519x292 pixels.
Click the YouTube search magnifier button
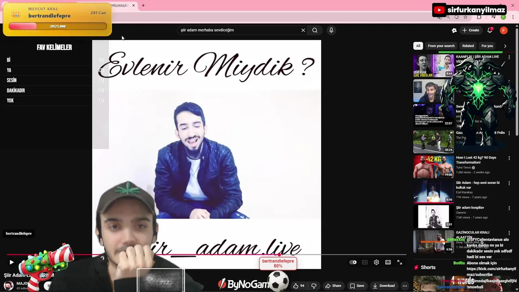pos(315,30)
